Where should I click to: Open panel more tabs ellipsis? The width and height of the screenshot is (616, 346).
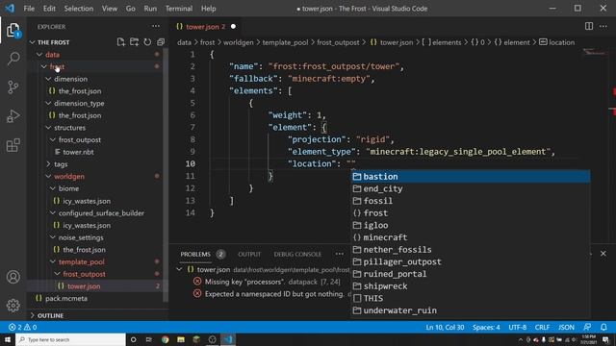(x=340, y=254)
